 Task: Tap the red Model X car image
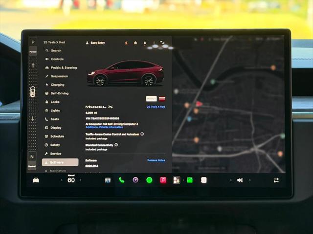point(125,73)
